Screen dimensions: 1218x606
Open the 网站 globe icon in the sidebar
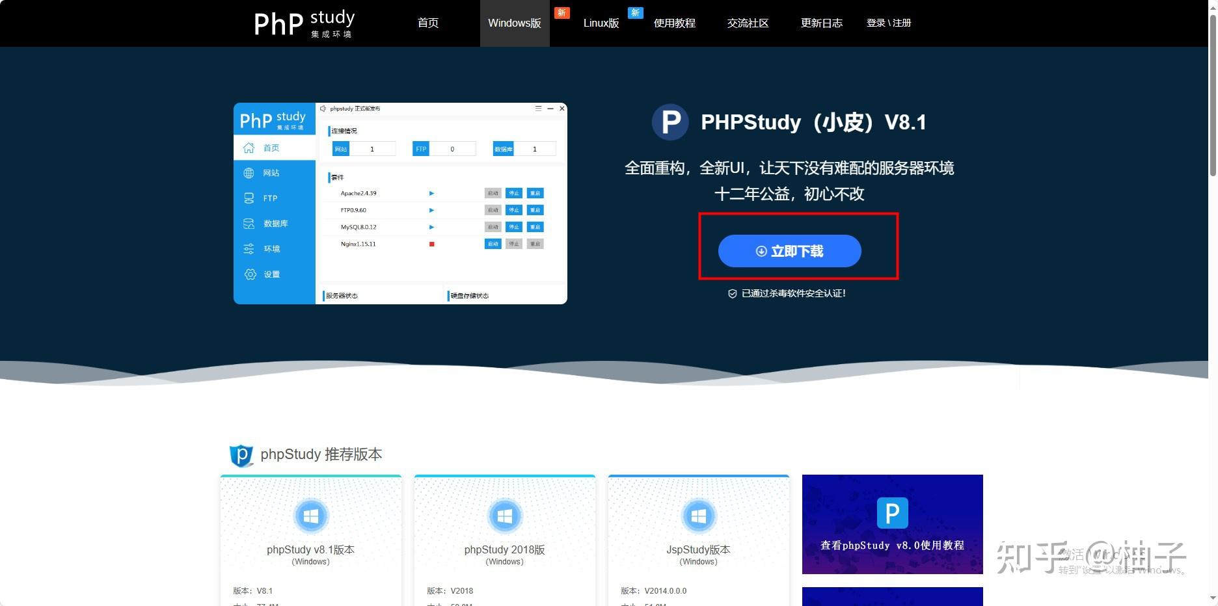[249, 172]
